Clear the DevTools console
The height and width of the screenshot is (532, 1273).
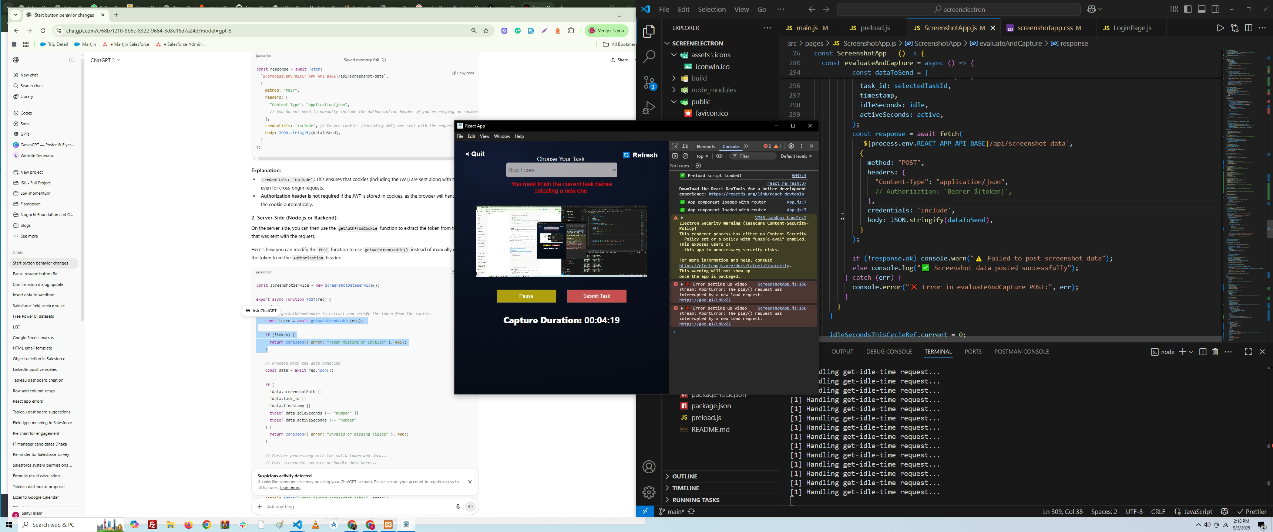685,156
